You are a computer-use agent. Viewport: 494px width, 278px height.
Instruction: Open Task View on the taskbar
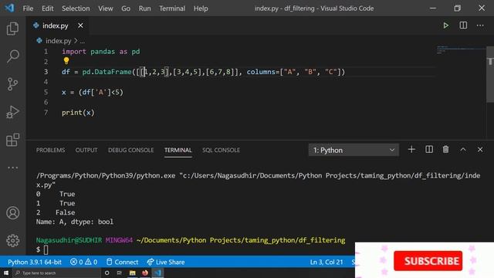click(x=120, y=273)
